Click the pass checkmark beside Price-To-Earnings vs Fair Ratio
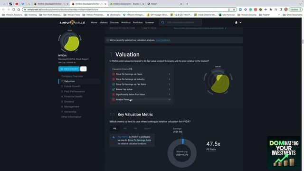 click(114, 84)
